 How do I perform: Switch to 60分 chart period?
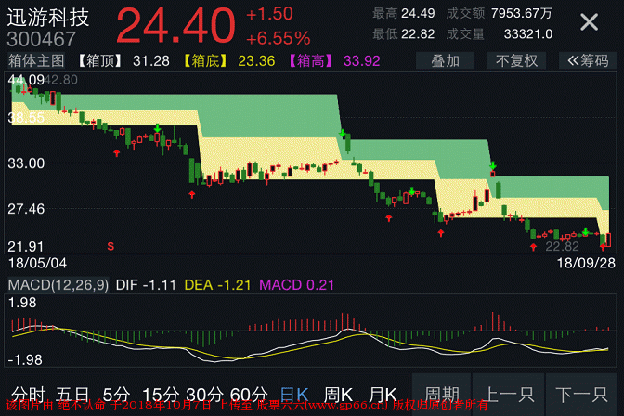coord(249,395)
